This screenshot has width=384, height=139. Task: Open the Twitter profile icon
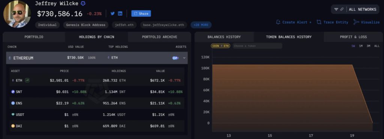tap(112, 14)
